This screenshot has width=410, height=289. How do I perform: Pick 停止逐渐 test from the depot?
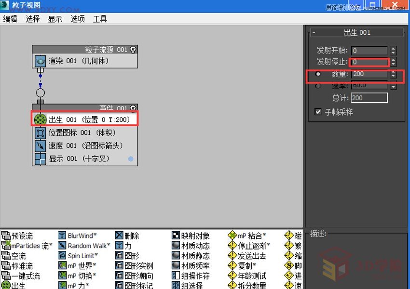click(249, 246)
